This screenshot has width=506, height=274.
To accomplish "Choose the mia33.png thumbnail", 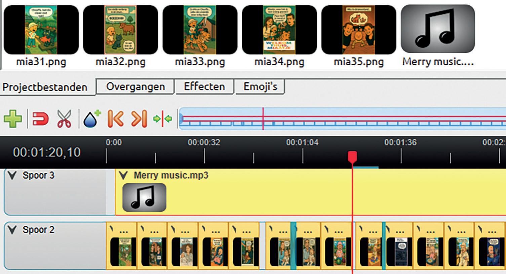I will pos(200,30).
